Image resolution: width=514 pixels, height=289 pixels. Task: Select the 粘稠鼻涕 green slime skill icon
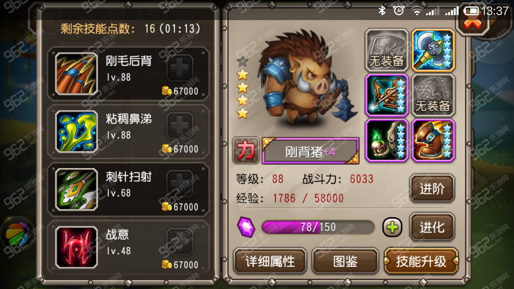pos(77,132)
